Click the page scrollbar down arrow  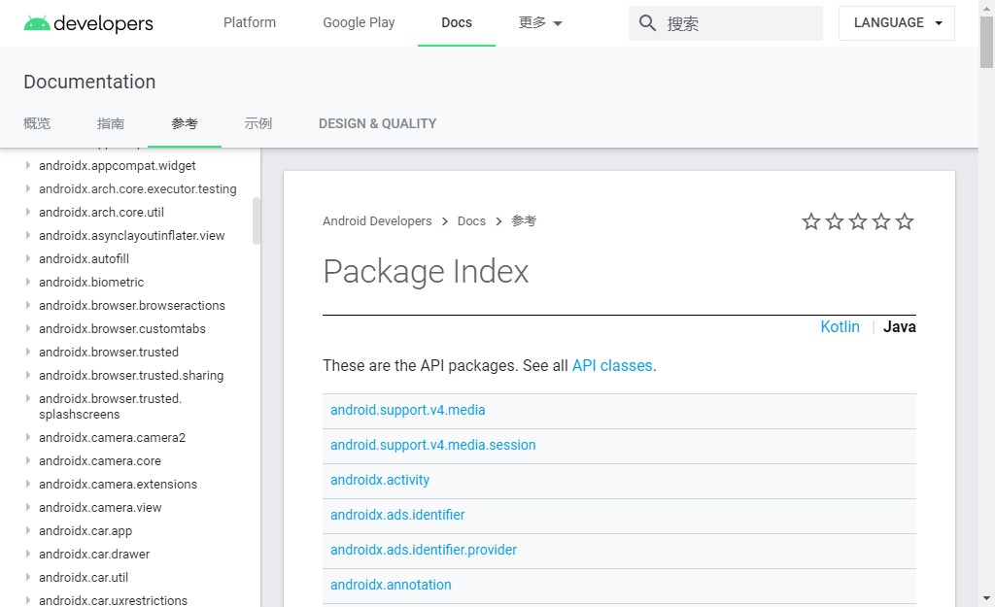[986, 598]
